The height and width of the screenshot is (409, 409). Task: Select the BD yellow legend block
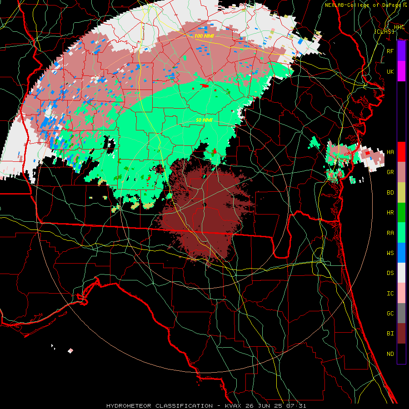pos(401,193)
